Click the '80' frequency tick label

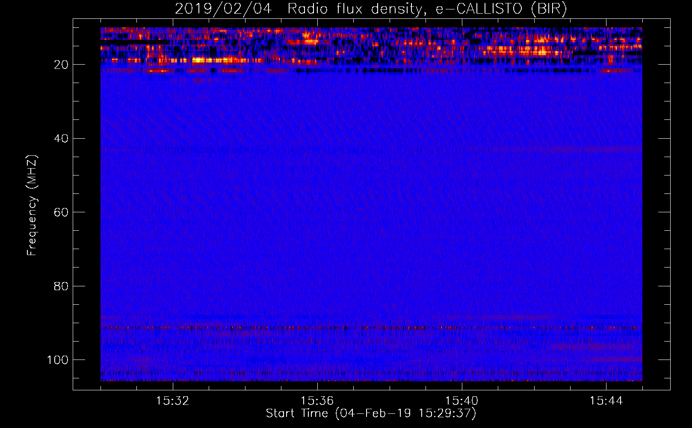click(61, 286)
